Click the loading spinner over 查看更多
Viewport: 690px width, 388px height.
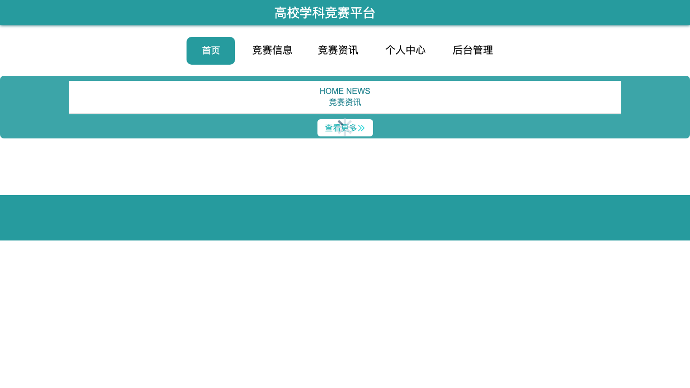[345, 127]
